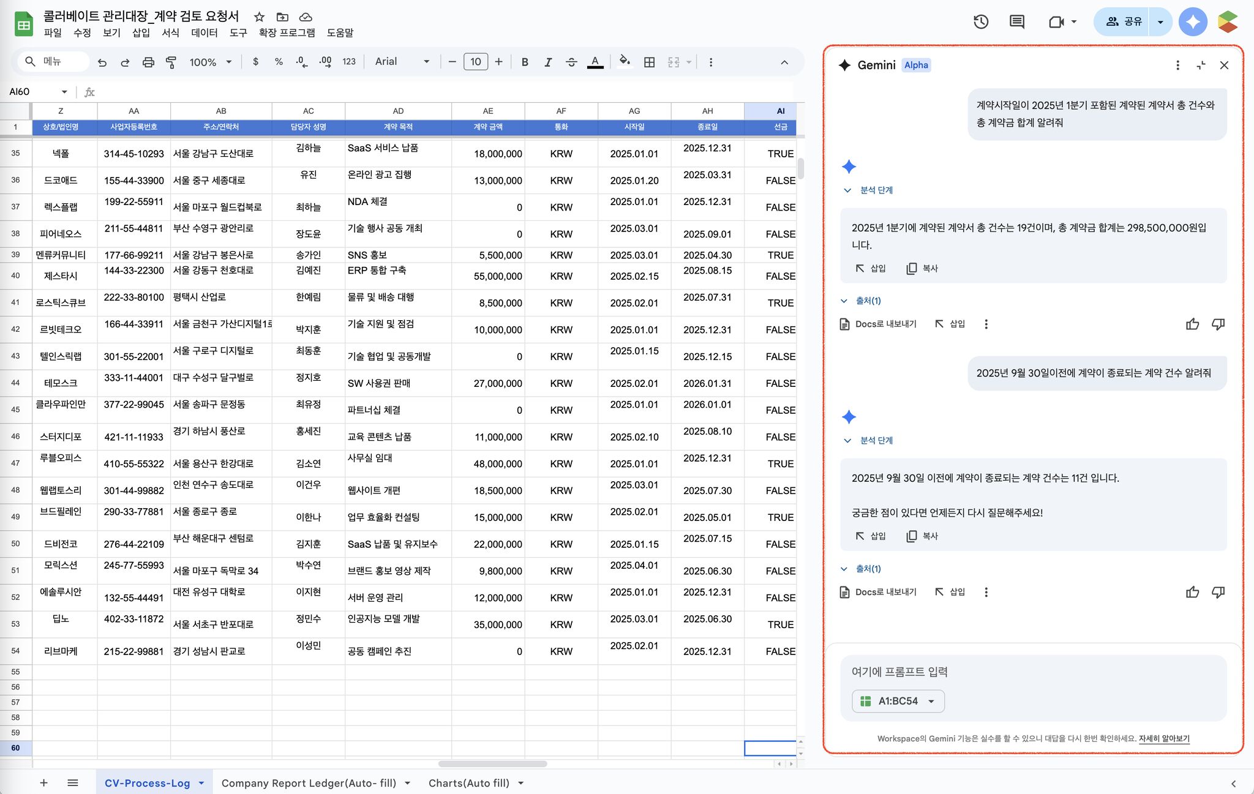Toggle bold formatting
Image resolution: width=1254 pixels, height=794 pixels.
click(x=525, y=62)
